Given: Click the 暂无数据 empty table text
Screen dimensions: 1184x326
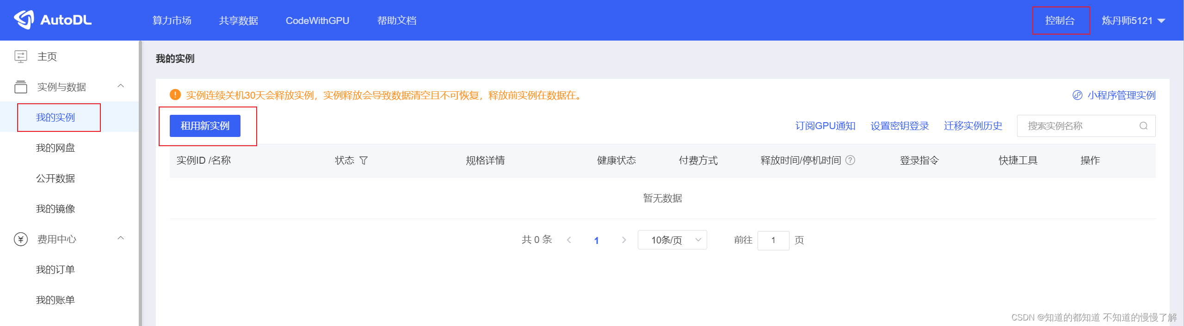Looking at the screenshot, I should (662, 198).
